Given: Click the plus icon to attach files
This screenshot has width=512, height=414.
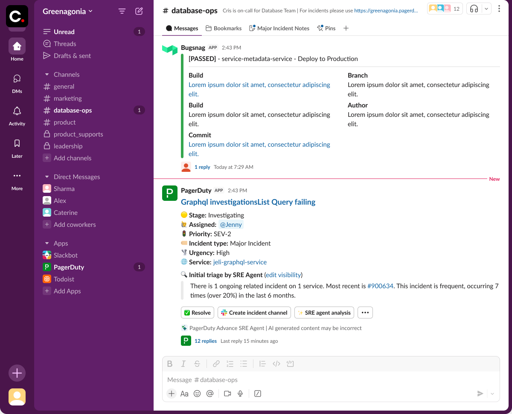Looking at the screenshot, I should 171,394.
